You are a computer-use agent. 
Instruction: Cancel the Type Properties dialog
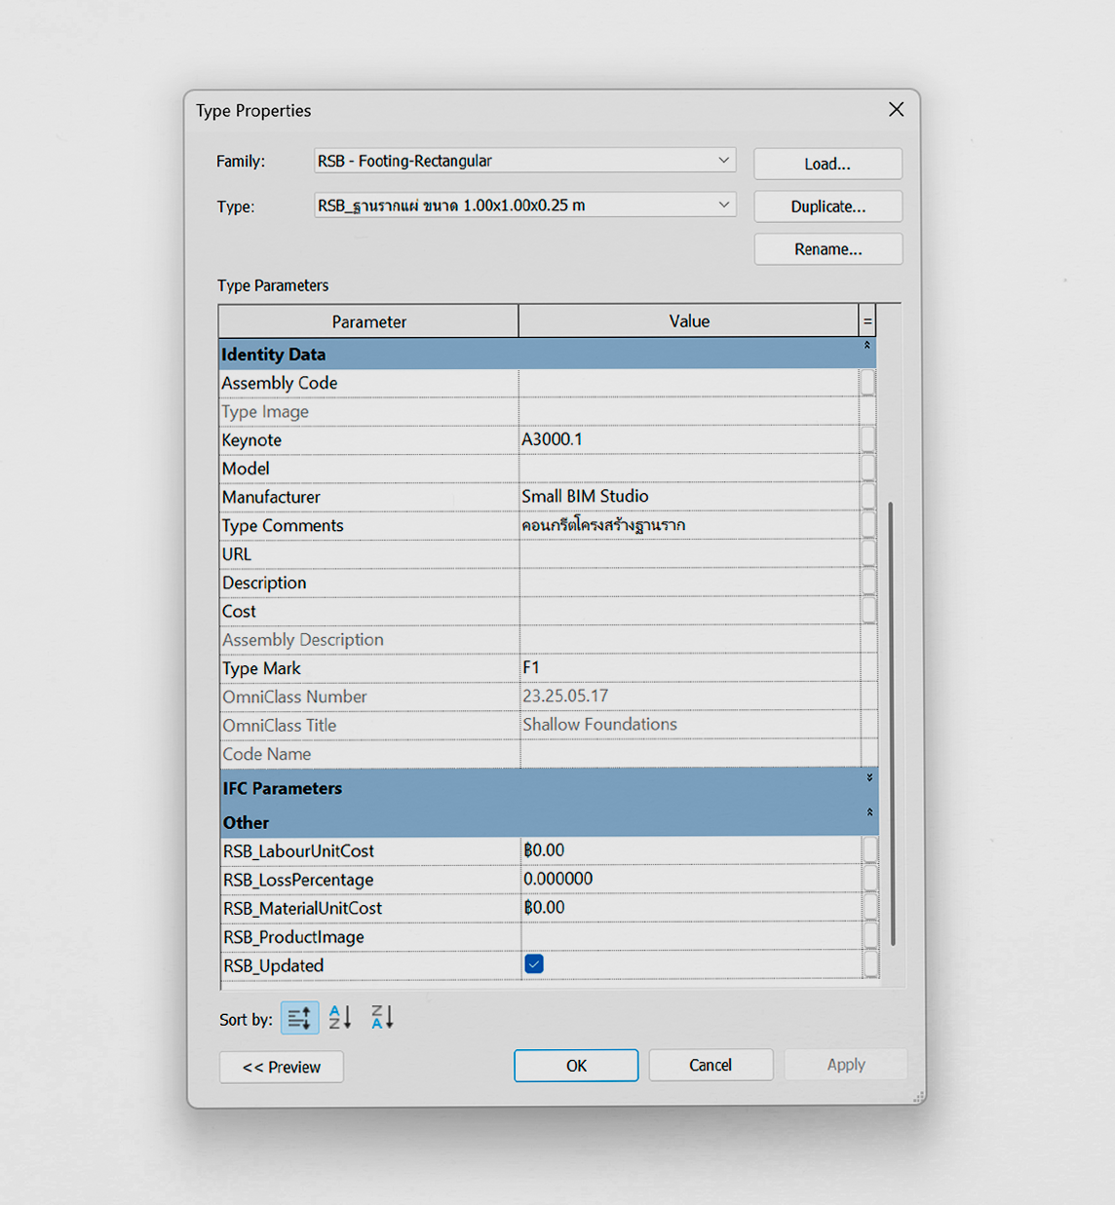tap(711, 1064)
